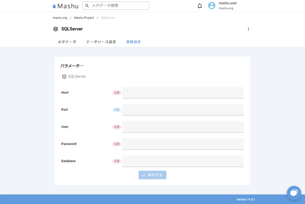
Task: Switch to the メタデータ tab
Action: 67,42
